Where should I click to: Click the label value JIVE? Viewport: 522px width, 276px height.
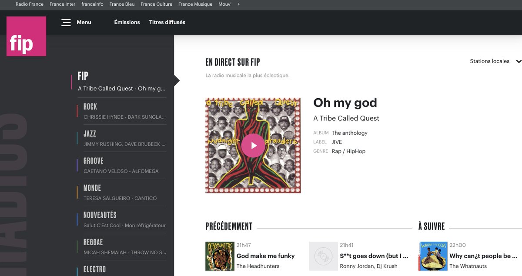[x=337, y=142]
